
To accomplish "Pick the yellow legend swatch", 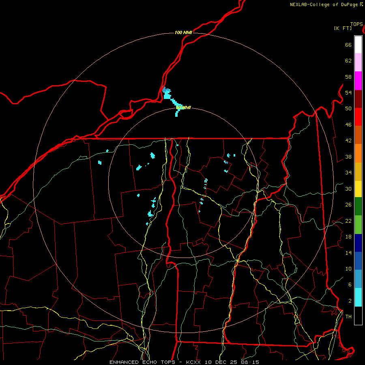I will pos(358,189).
